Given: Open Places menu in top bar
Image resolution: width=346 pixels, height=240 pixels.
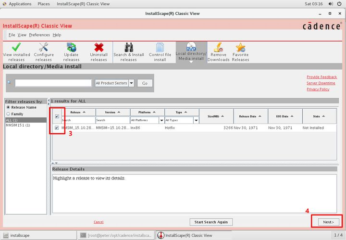Looking at the screenshot, I should point(44,4).
